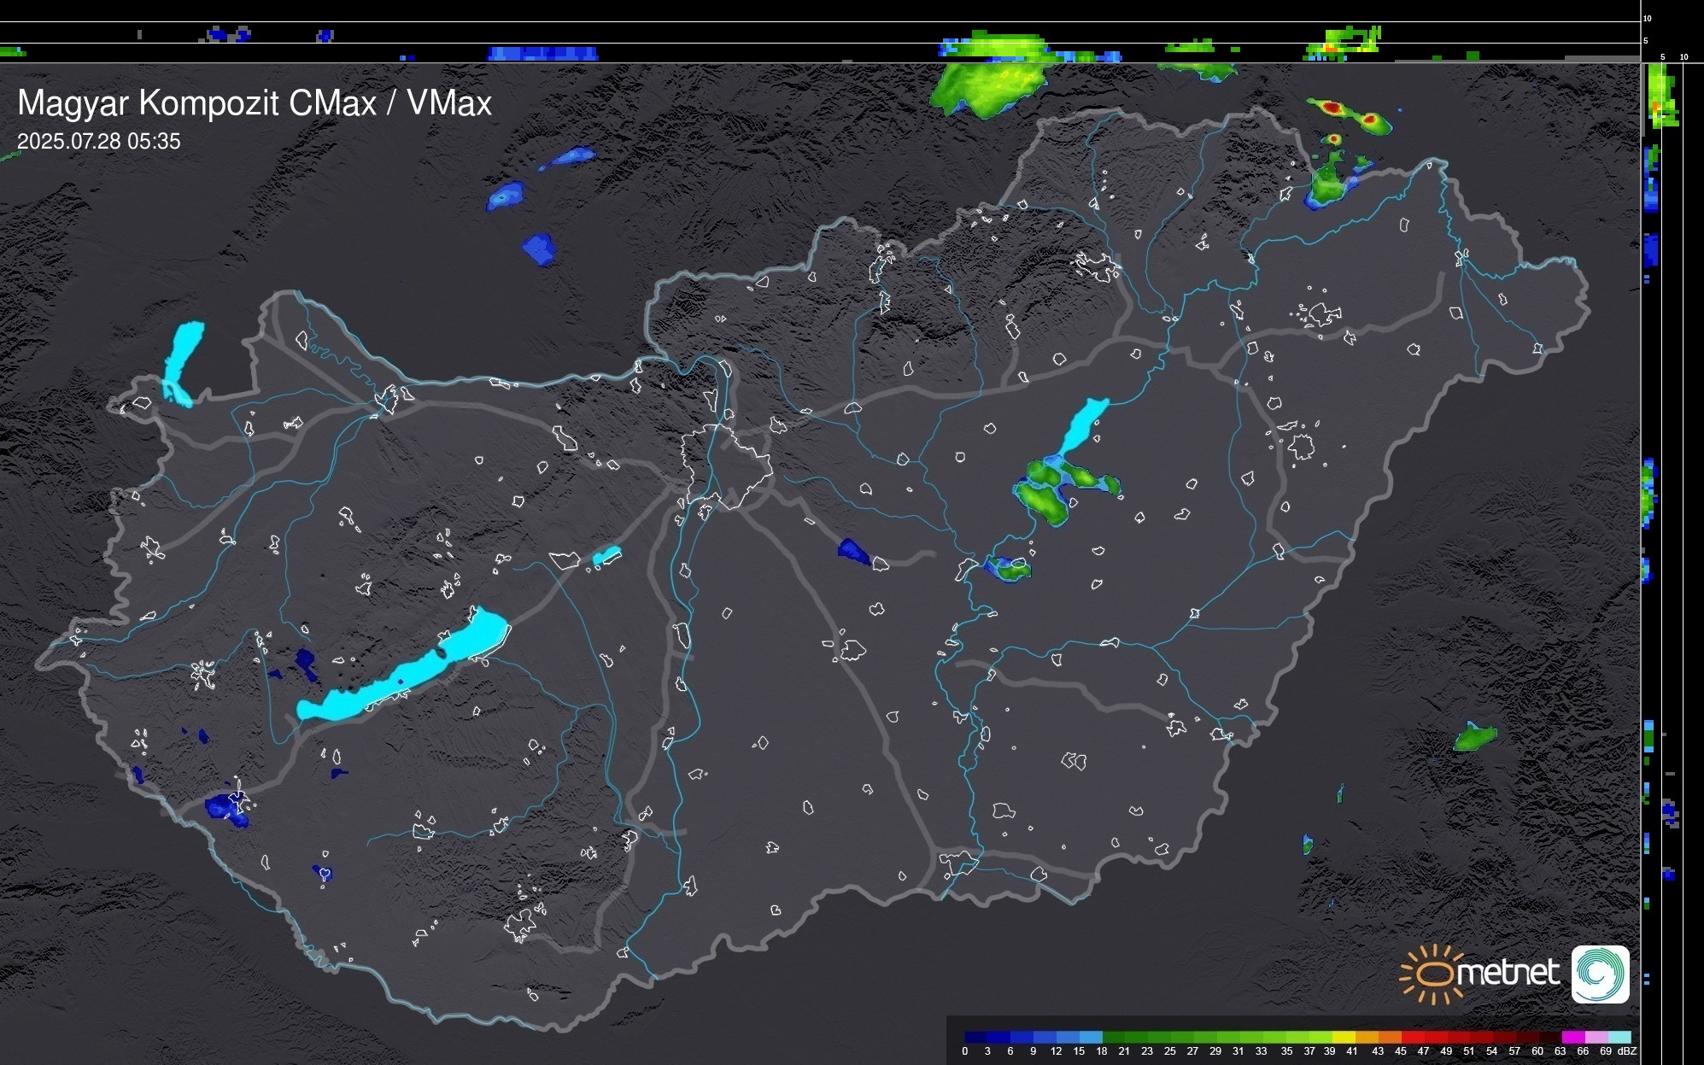Click the yellow 39 dBZ legend swatch
1704x1065 pixels.
pos(1344,1037)
